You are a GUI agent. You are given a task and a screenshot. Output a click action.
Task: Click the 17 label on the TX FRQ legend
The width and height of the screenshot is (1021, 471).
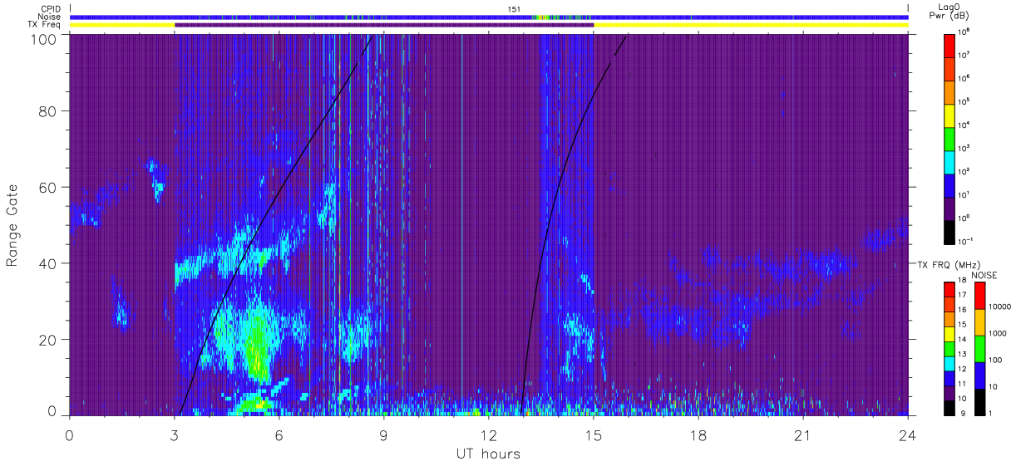point(963,295)
